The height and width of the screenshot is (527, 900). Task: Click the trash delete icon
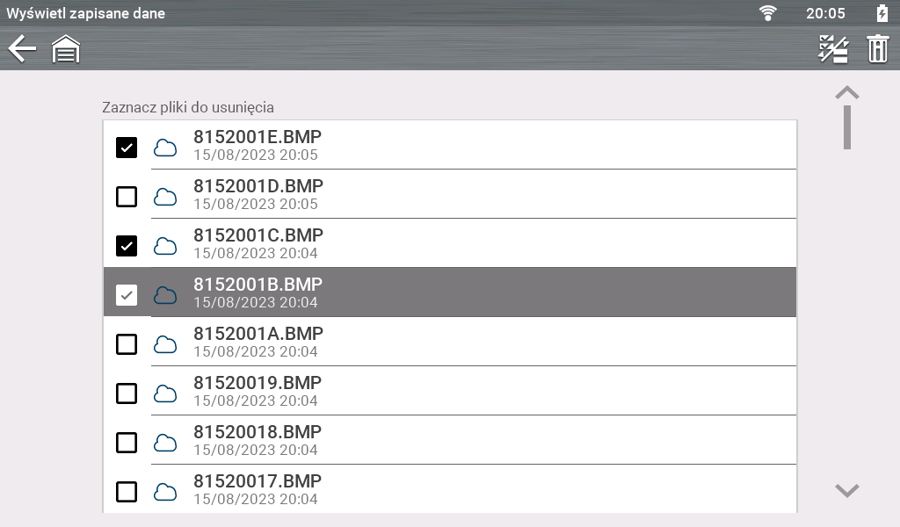(x=878, y=49)
